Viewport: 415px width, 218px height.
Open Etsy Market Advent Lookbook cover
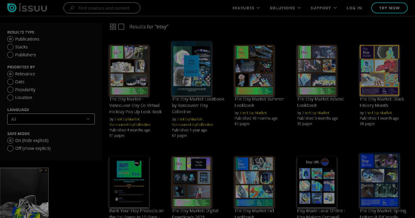coord(317,71)
